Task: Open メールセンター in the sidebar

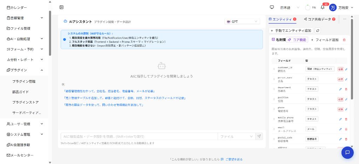Action: pos(20,155)
